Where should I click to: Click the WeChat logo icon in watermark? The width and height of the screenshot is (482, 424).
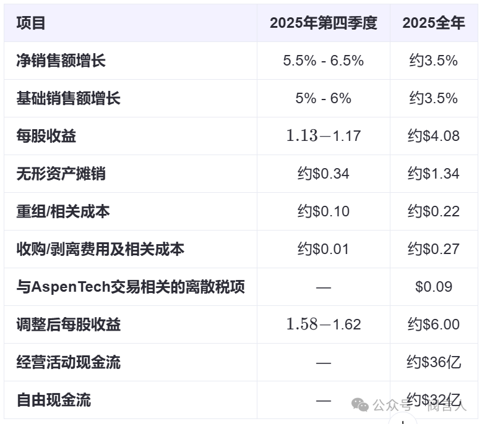click(360, 405)
